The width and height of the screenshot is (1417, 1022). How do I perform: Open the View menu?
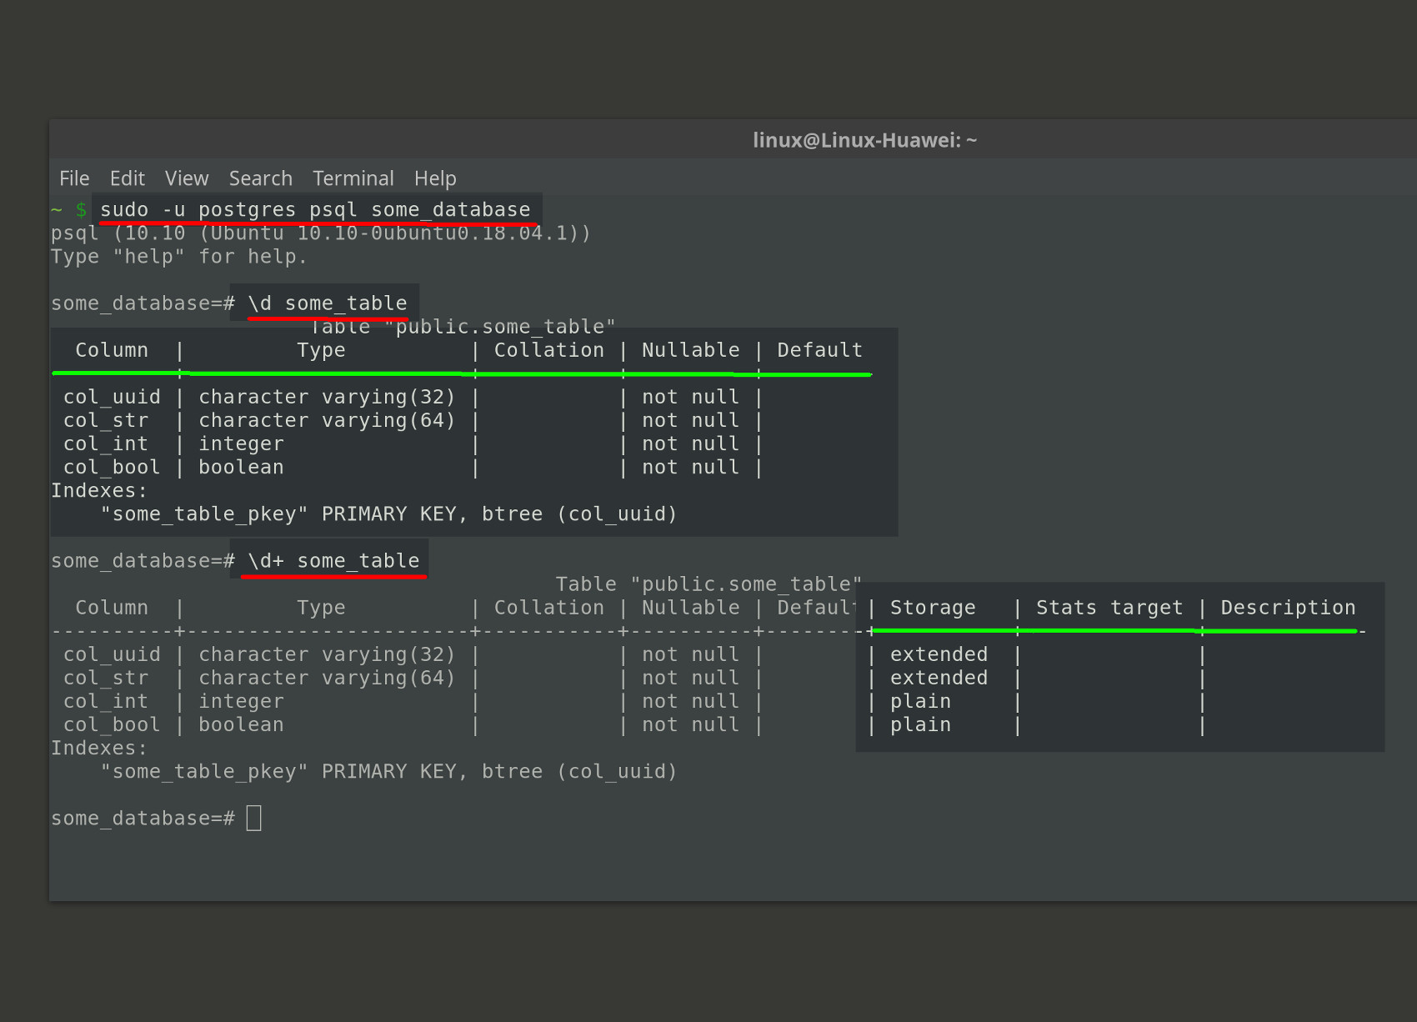coord(185,178)
